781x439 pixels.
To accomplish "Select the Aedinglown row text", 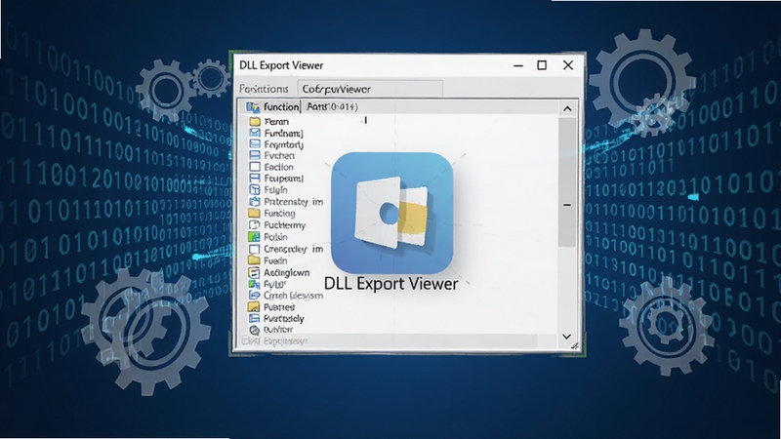I will coord(286,273).
